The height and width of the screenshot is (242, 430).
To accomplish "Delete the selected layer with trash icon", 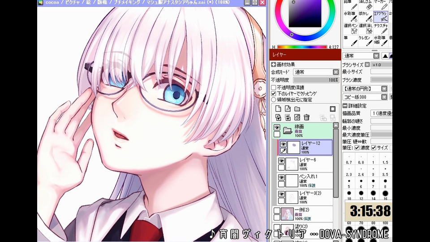I will point(306,117).
